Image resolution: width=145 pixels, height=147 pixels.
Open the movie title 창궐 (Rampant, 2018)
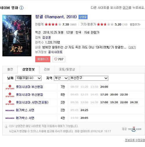(x=56, y=17)
